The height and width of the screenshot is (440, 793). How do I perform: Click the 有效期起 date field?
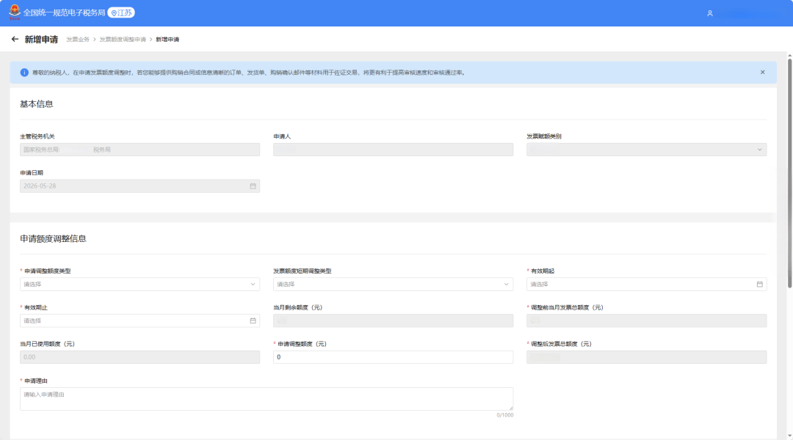pos(646,284)
